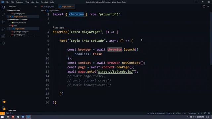The image size is (212, 119).
Task: Click 'login.test.ts' breadcrumb above editor
Action: tap(54, 11)
